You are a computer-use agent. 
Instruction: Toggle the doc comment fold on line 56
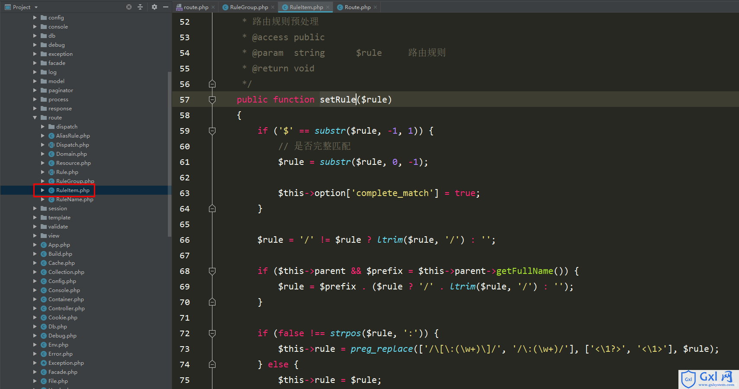click(212, 84)
